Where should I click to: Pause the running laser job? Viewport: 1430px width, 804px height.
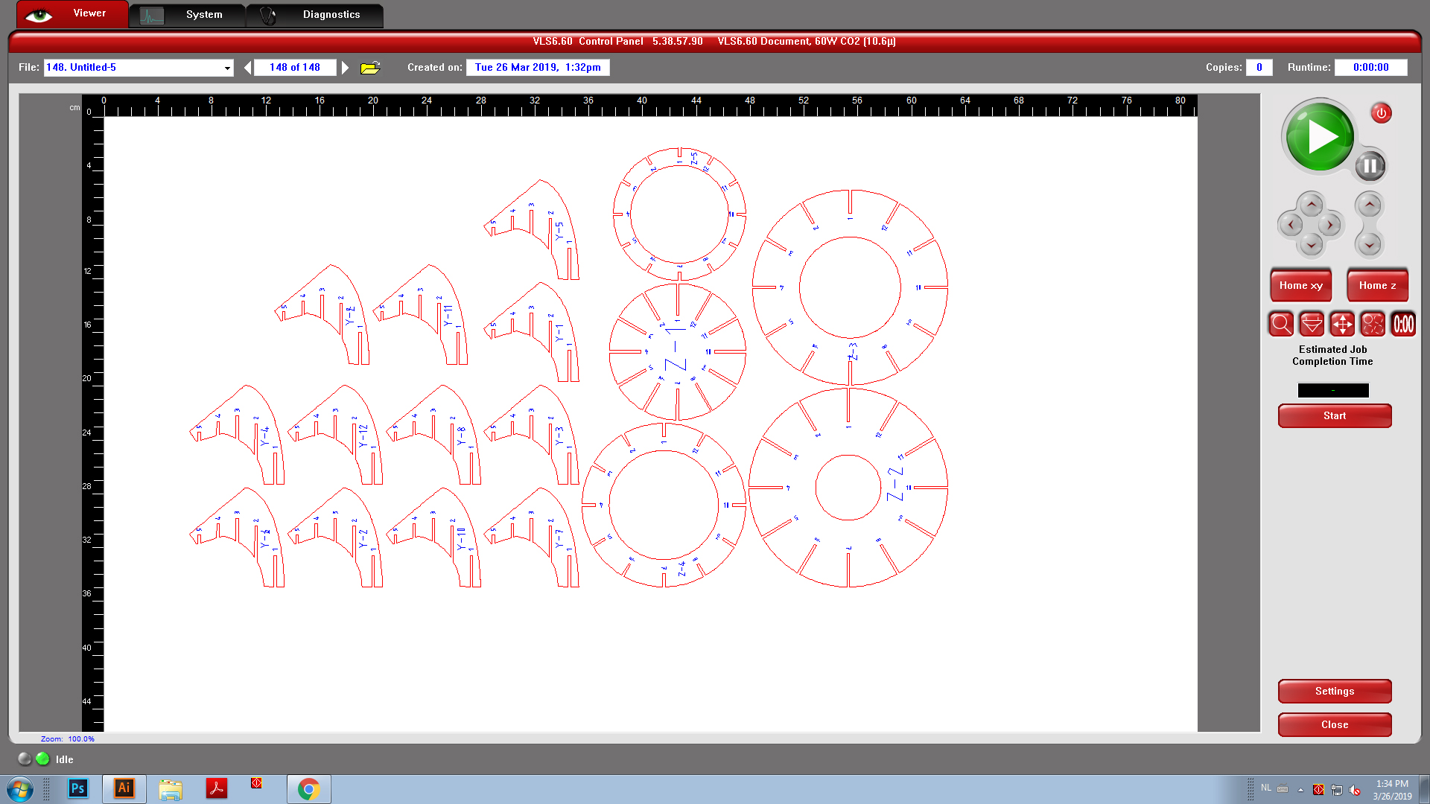1370,166
